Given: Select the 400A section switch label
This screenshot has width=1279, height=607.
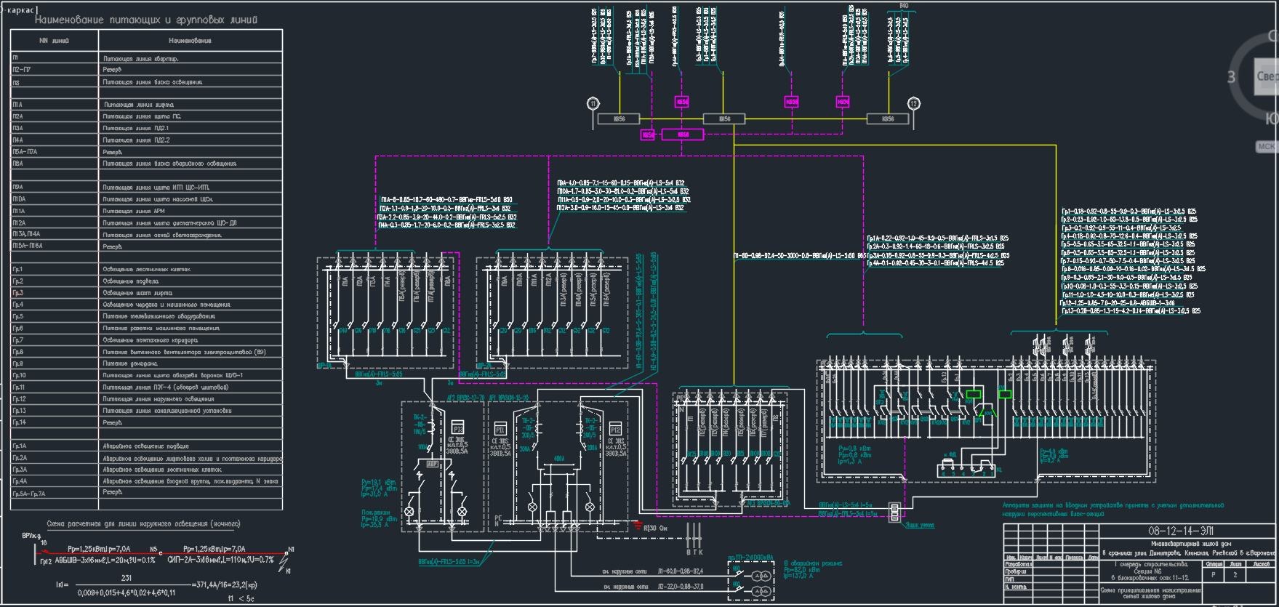Looking at the screenshot, I should 560,459.
